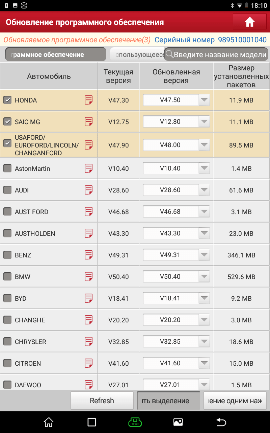Tap the one-click update button at bottom right

pos(235,401)
